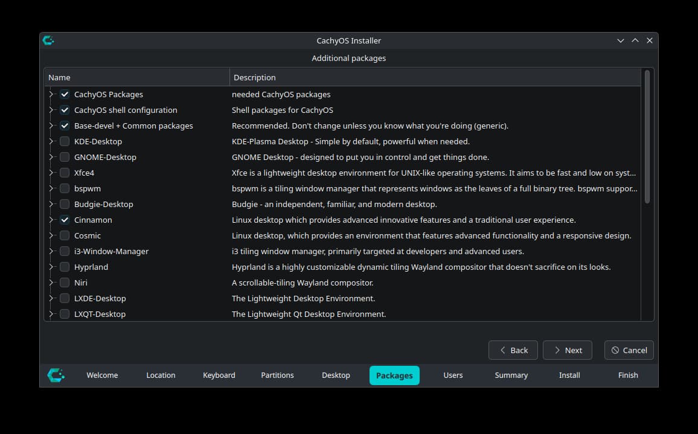Click 'The Lightweight Qt Desktop Environment.' text
Image resolution: width=698 pixels, height=434 pixels.
pos(309,314)
